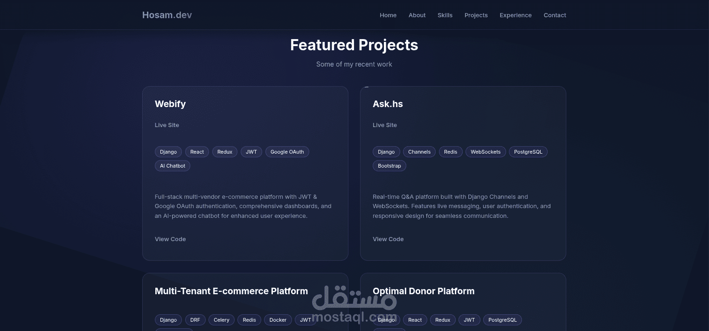
Task: Click the Celery tag
Action: click(x=222, y=320)
